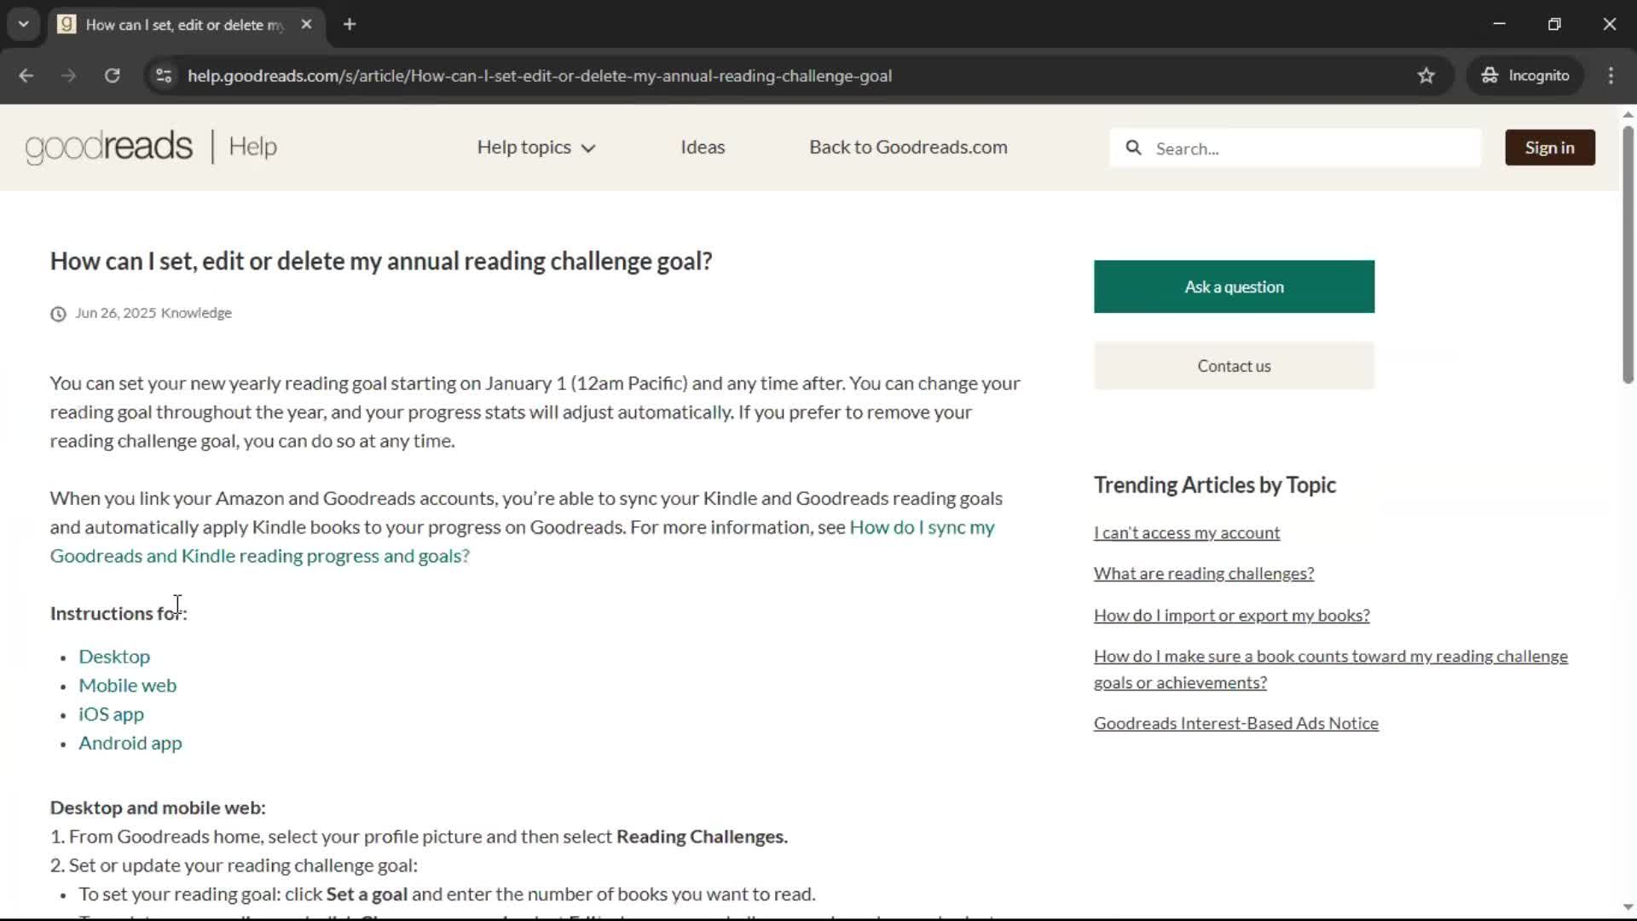Click the Ask a question button

coord(1234,287)
